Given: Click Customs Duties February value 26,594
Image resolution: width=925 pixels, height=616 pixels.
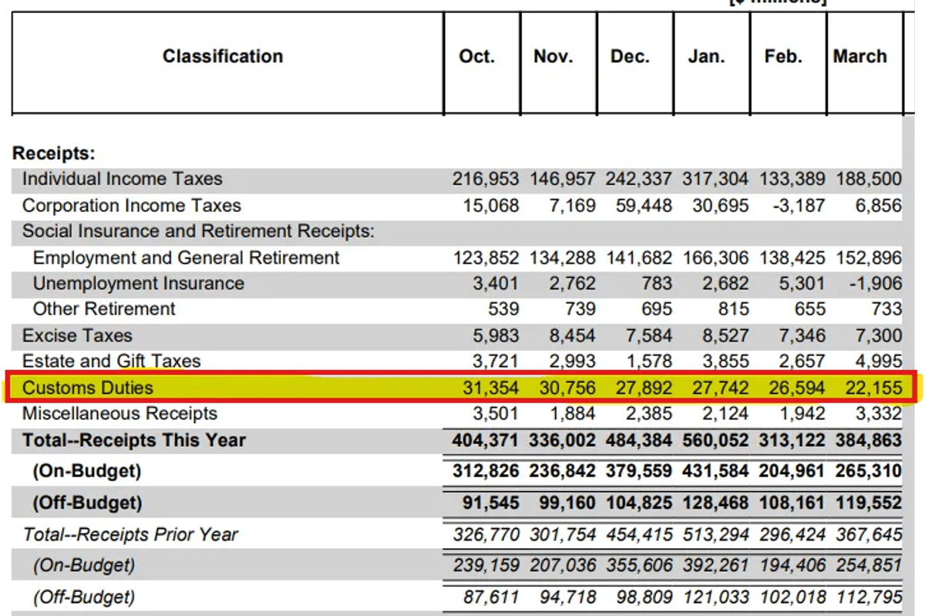Looking at the screenshot, I should tap(796, 388).
